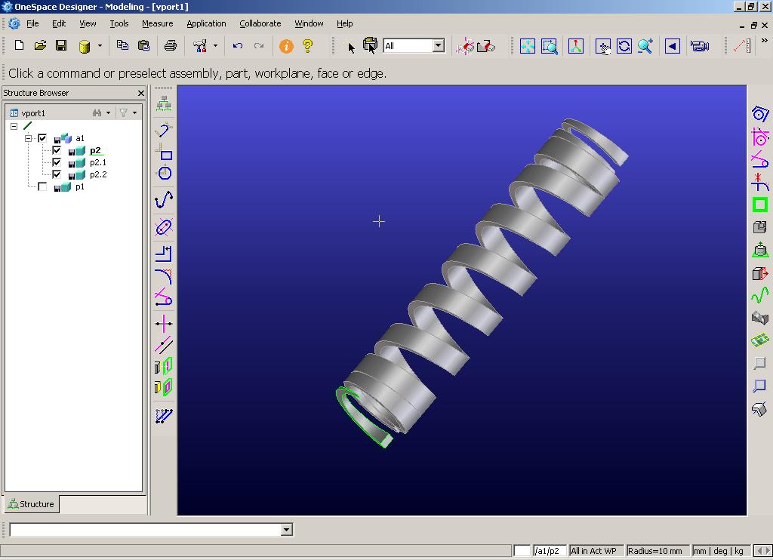
Task: Open the All selection filter dropdown
Action: pyautogui.click(x=439, y=46)
